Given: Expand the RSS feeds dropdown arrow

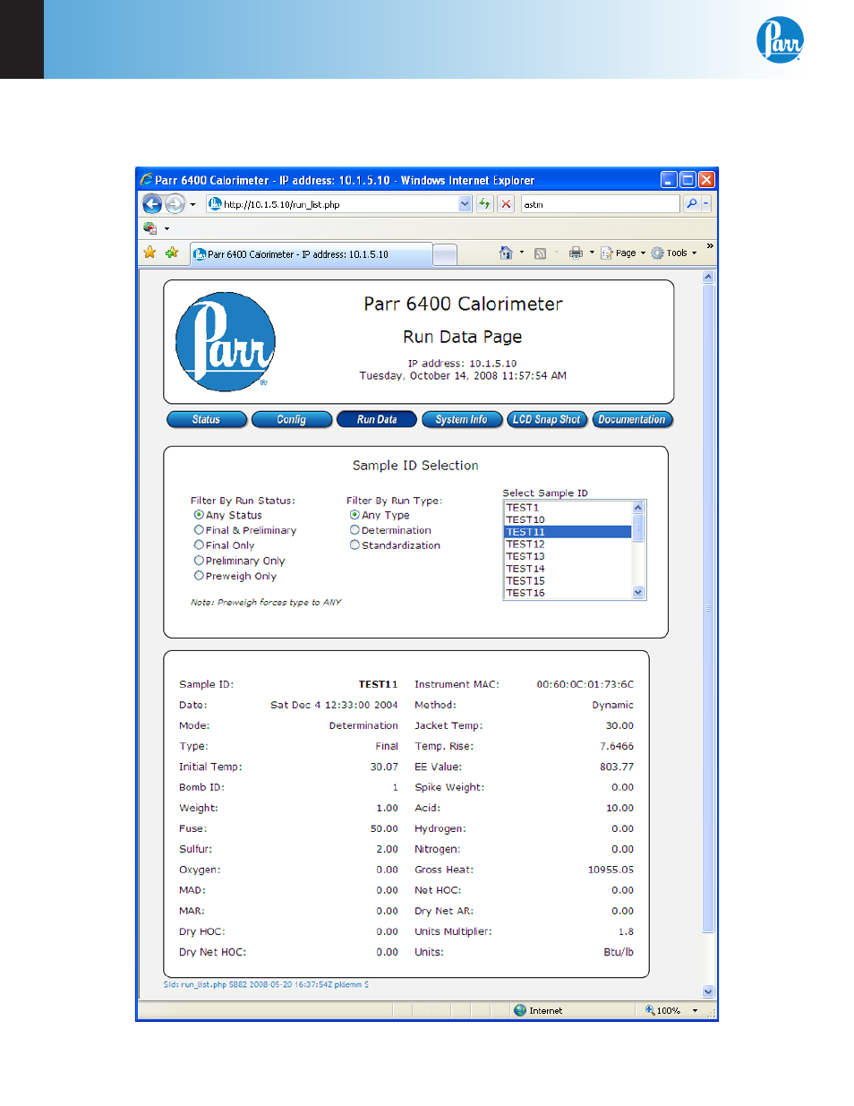Looking at the screenshot, I should pyautogui.click(x=557, y=253).
